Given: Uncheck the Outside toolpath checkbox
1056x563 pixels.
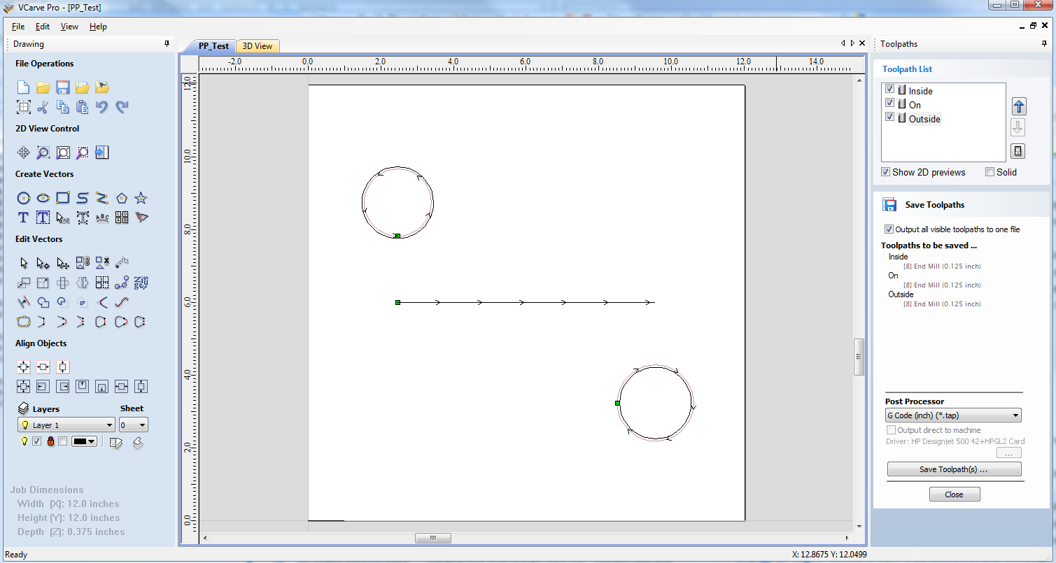Looking at the screenshot, I should (x=889, y=117).
